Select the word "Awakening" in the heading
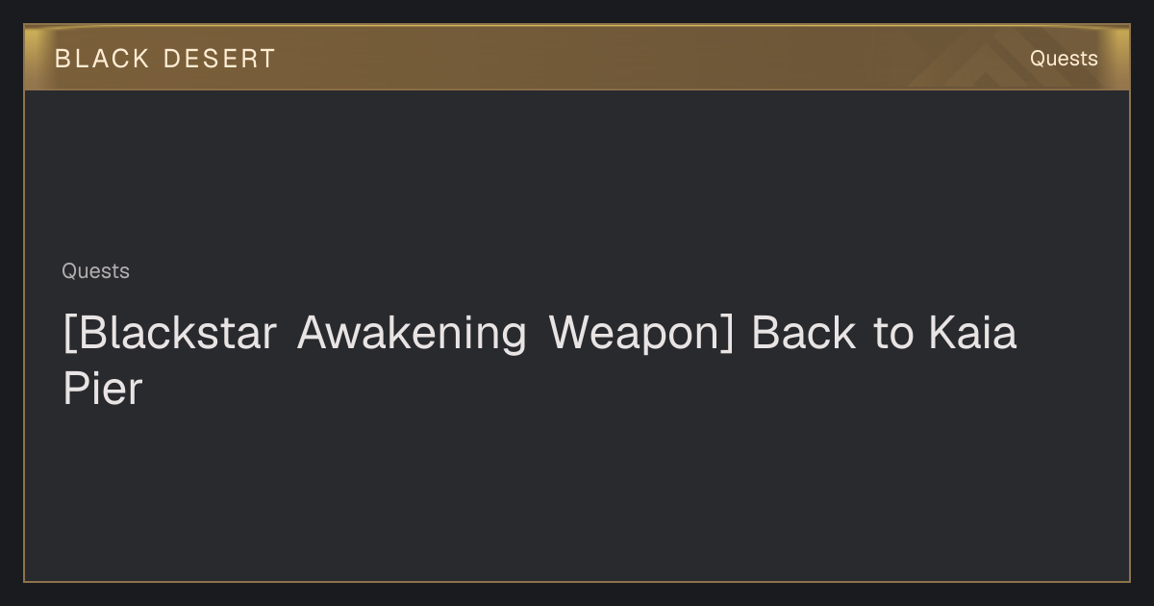The width and height of the screenshot is (1154, 606). (412, 335)
